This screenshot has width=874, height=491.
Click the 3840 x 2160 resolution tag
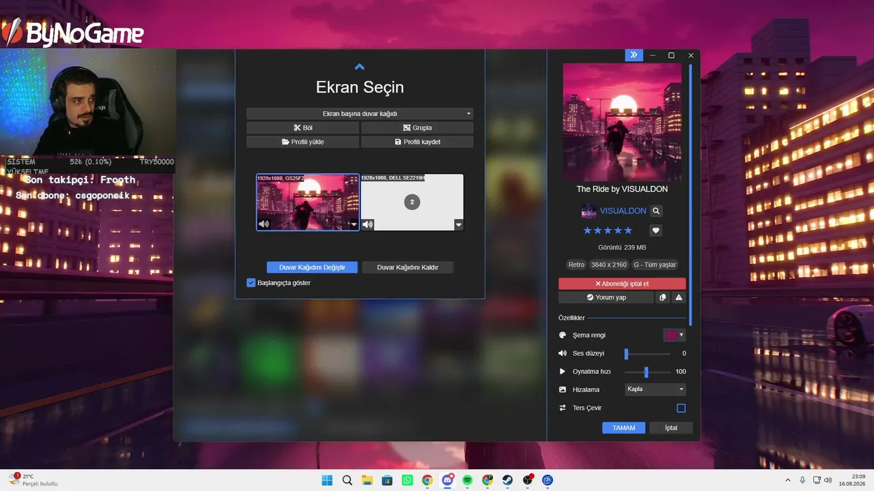(609, 265)
